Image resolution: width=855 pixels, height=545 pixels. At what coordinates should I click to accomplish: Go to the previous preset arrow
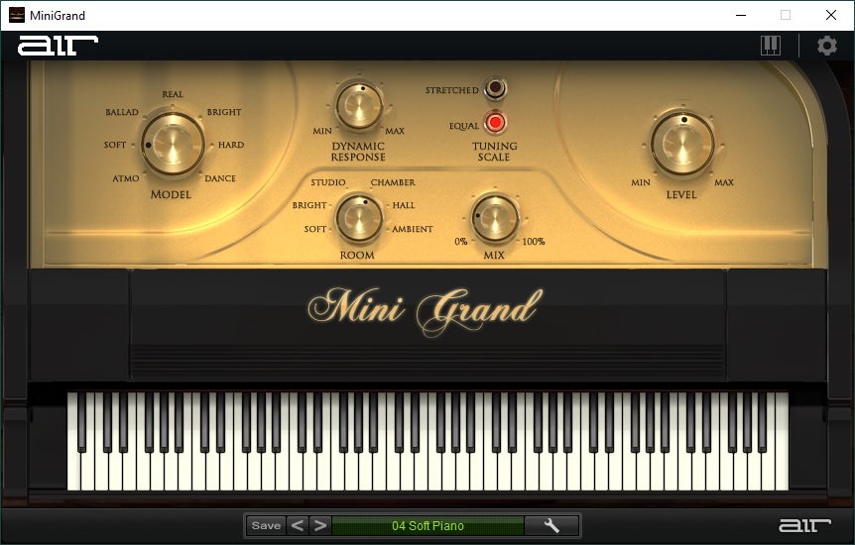298,525
